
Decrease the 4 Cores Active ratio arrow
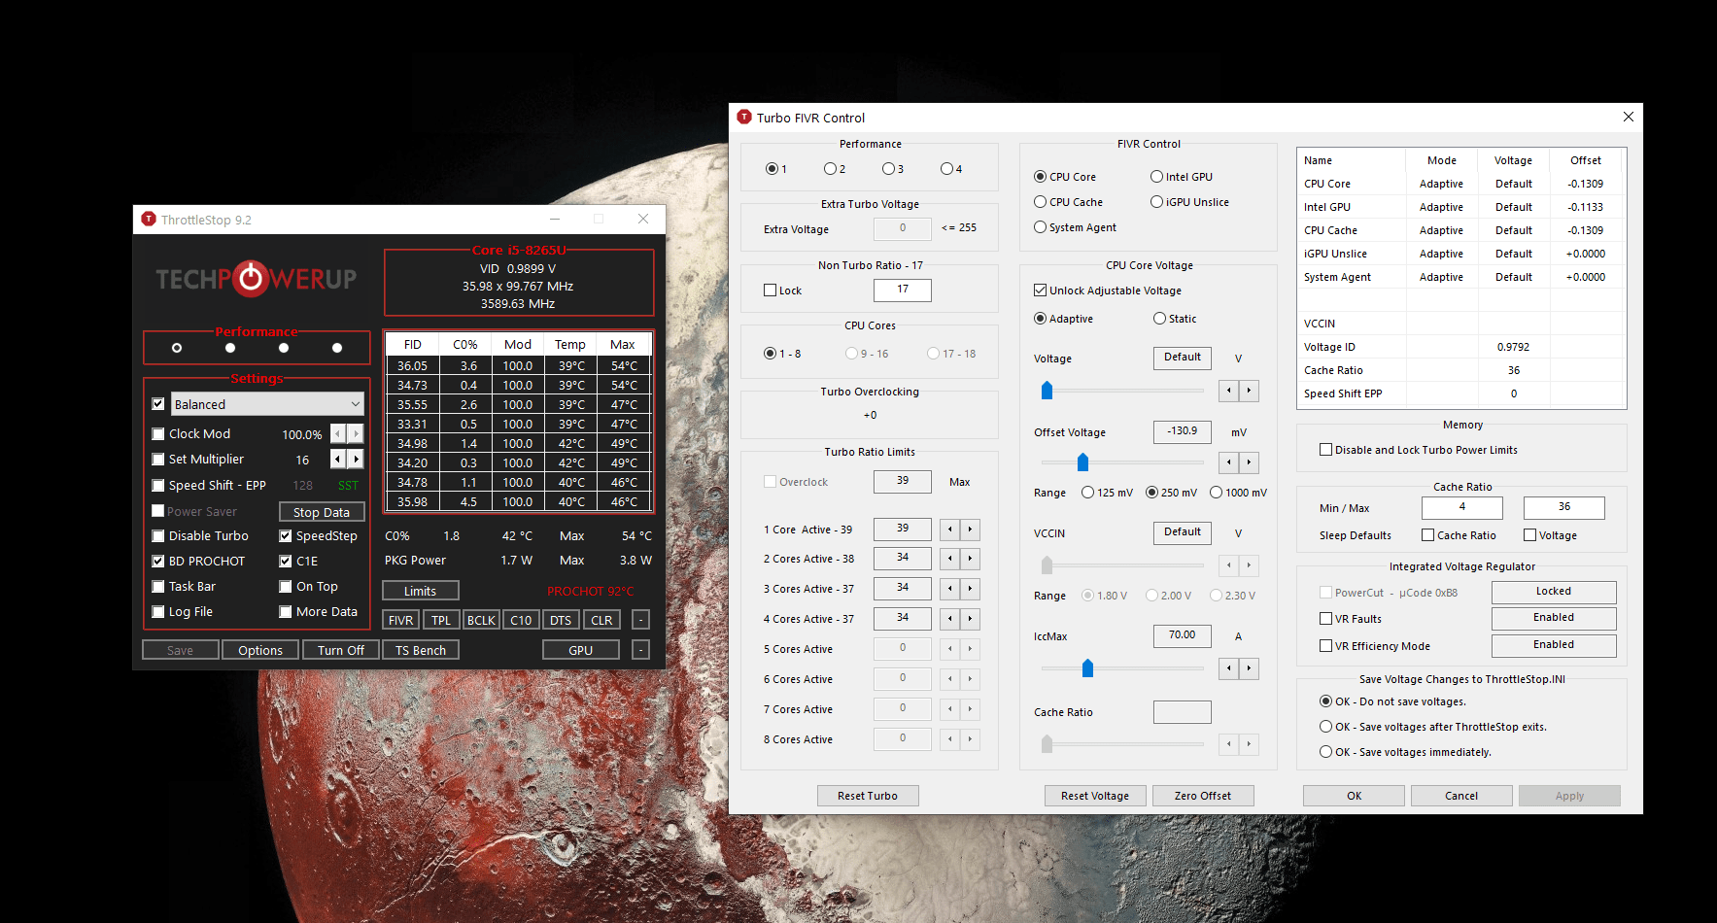949,619
